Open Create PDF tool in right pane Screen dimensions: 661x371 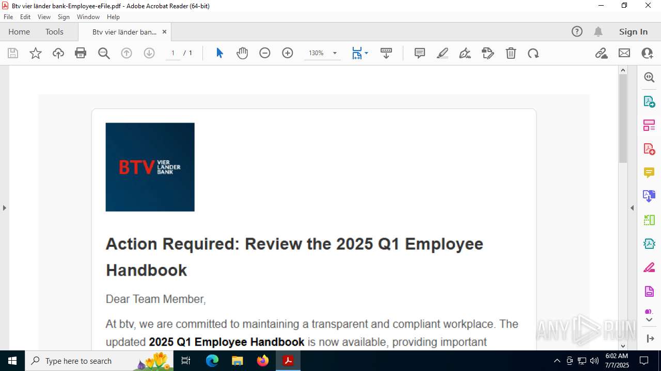tap(649, 148)
